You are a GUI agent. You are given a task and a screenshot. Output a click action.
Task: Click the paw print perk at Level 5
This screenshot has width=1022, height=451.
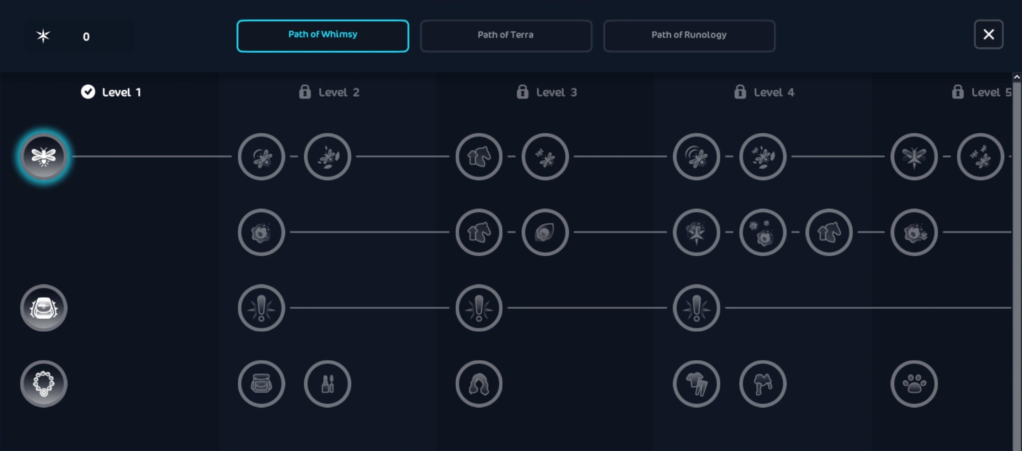pyautogui.click(x=914, y=384)
